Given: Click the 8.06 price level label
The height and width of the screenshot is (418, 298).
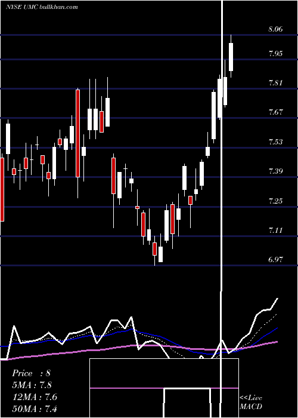Looking at the screenshot, I should tap(275, 29).
